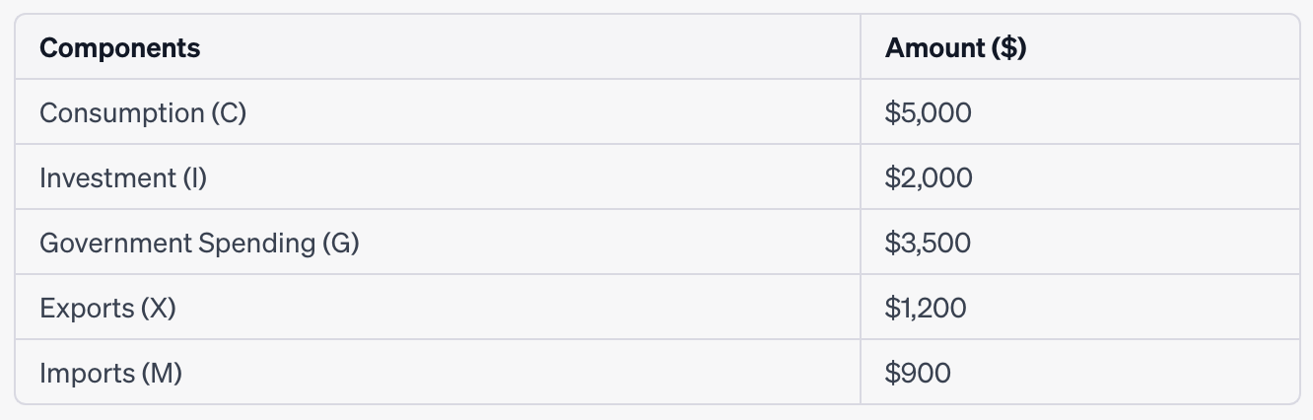Select the Imports (M) cell
This screenshot has width=1313, height=420.
click(x=438, y=373)
